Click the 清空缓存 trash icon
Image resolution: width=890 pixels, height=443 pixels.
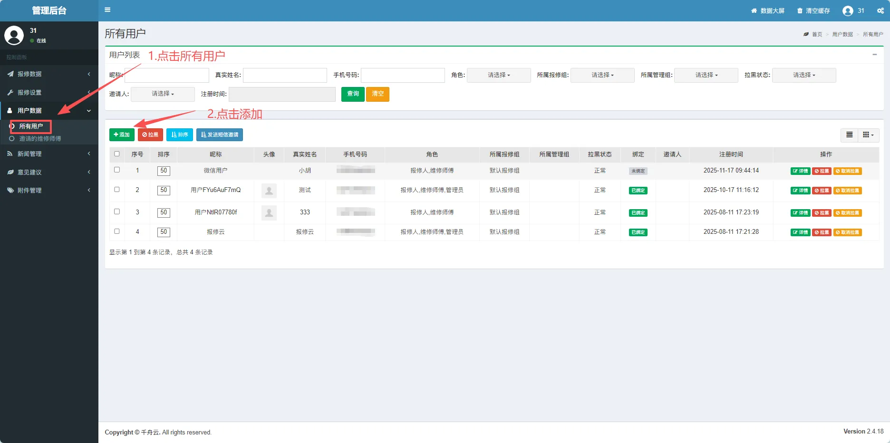(x=800, y=10)
